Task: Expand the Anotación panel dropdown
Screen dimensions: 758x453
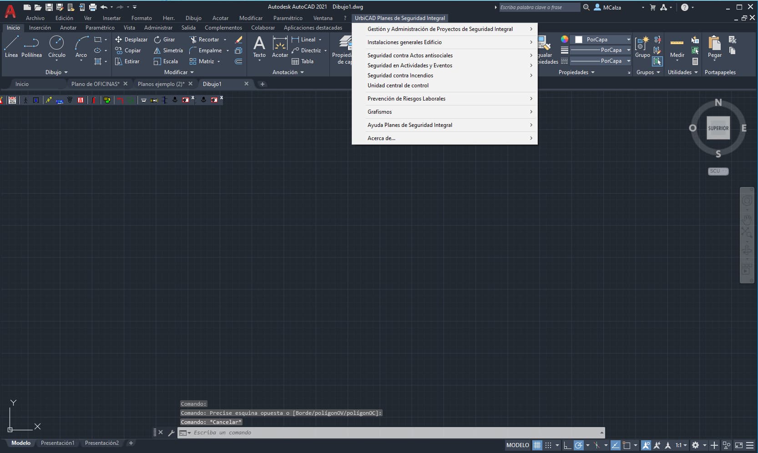Action: [288, 72]
